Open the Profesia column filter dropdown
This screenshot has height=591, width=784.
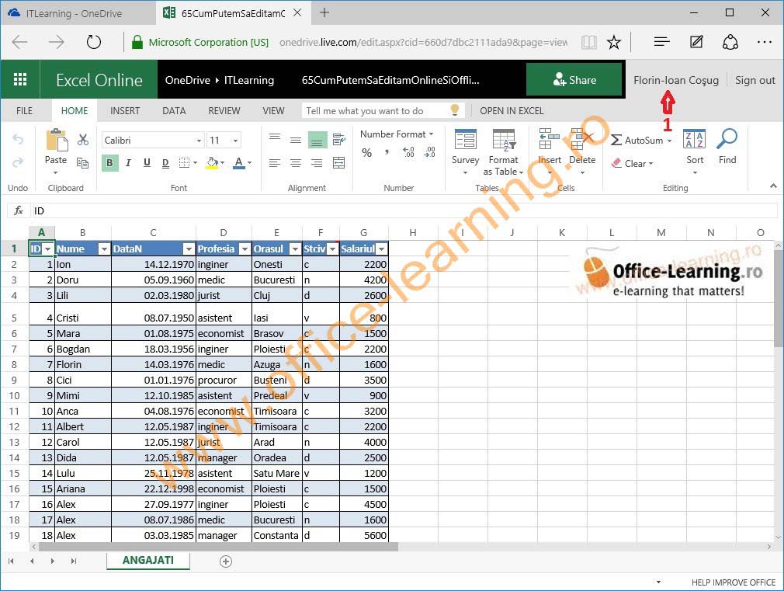pos(245,249)
